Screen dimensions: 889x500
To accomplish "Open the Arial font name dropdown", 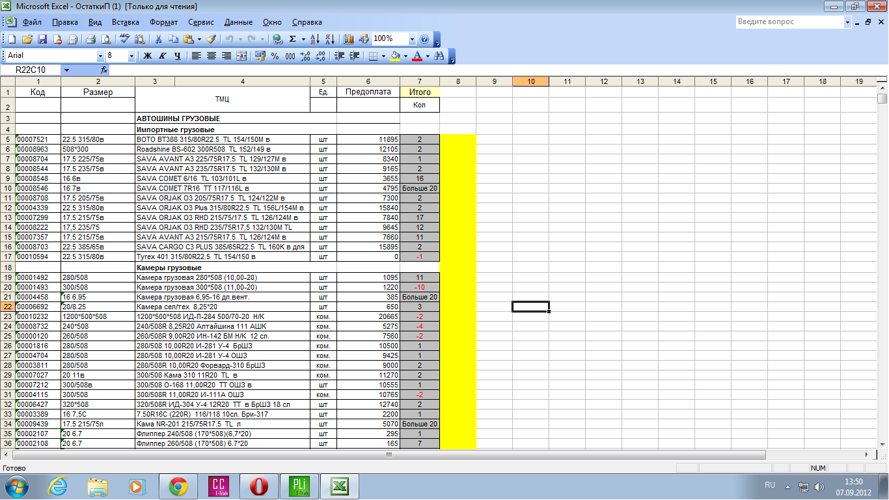I will click(100, 56).
